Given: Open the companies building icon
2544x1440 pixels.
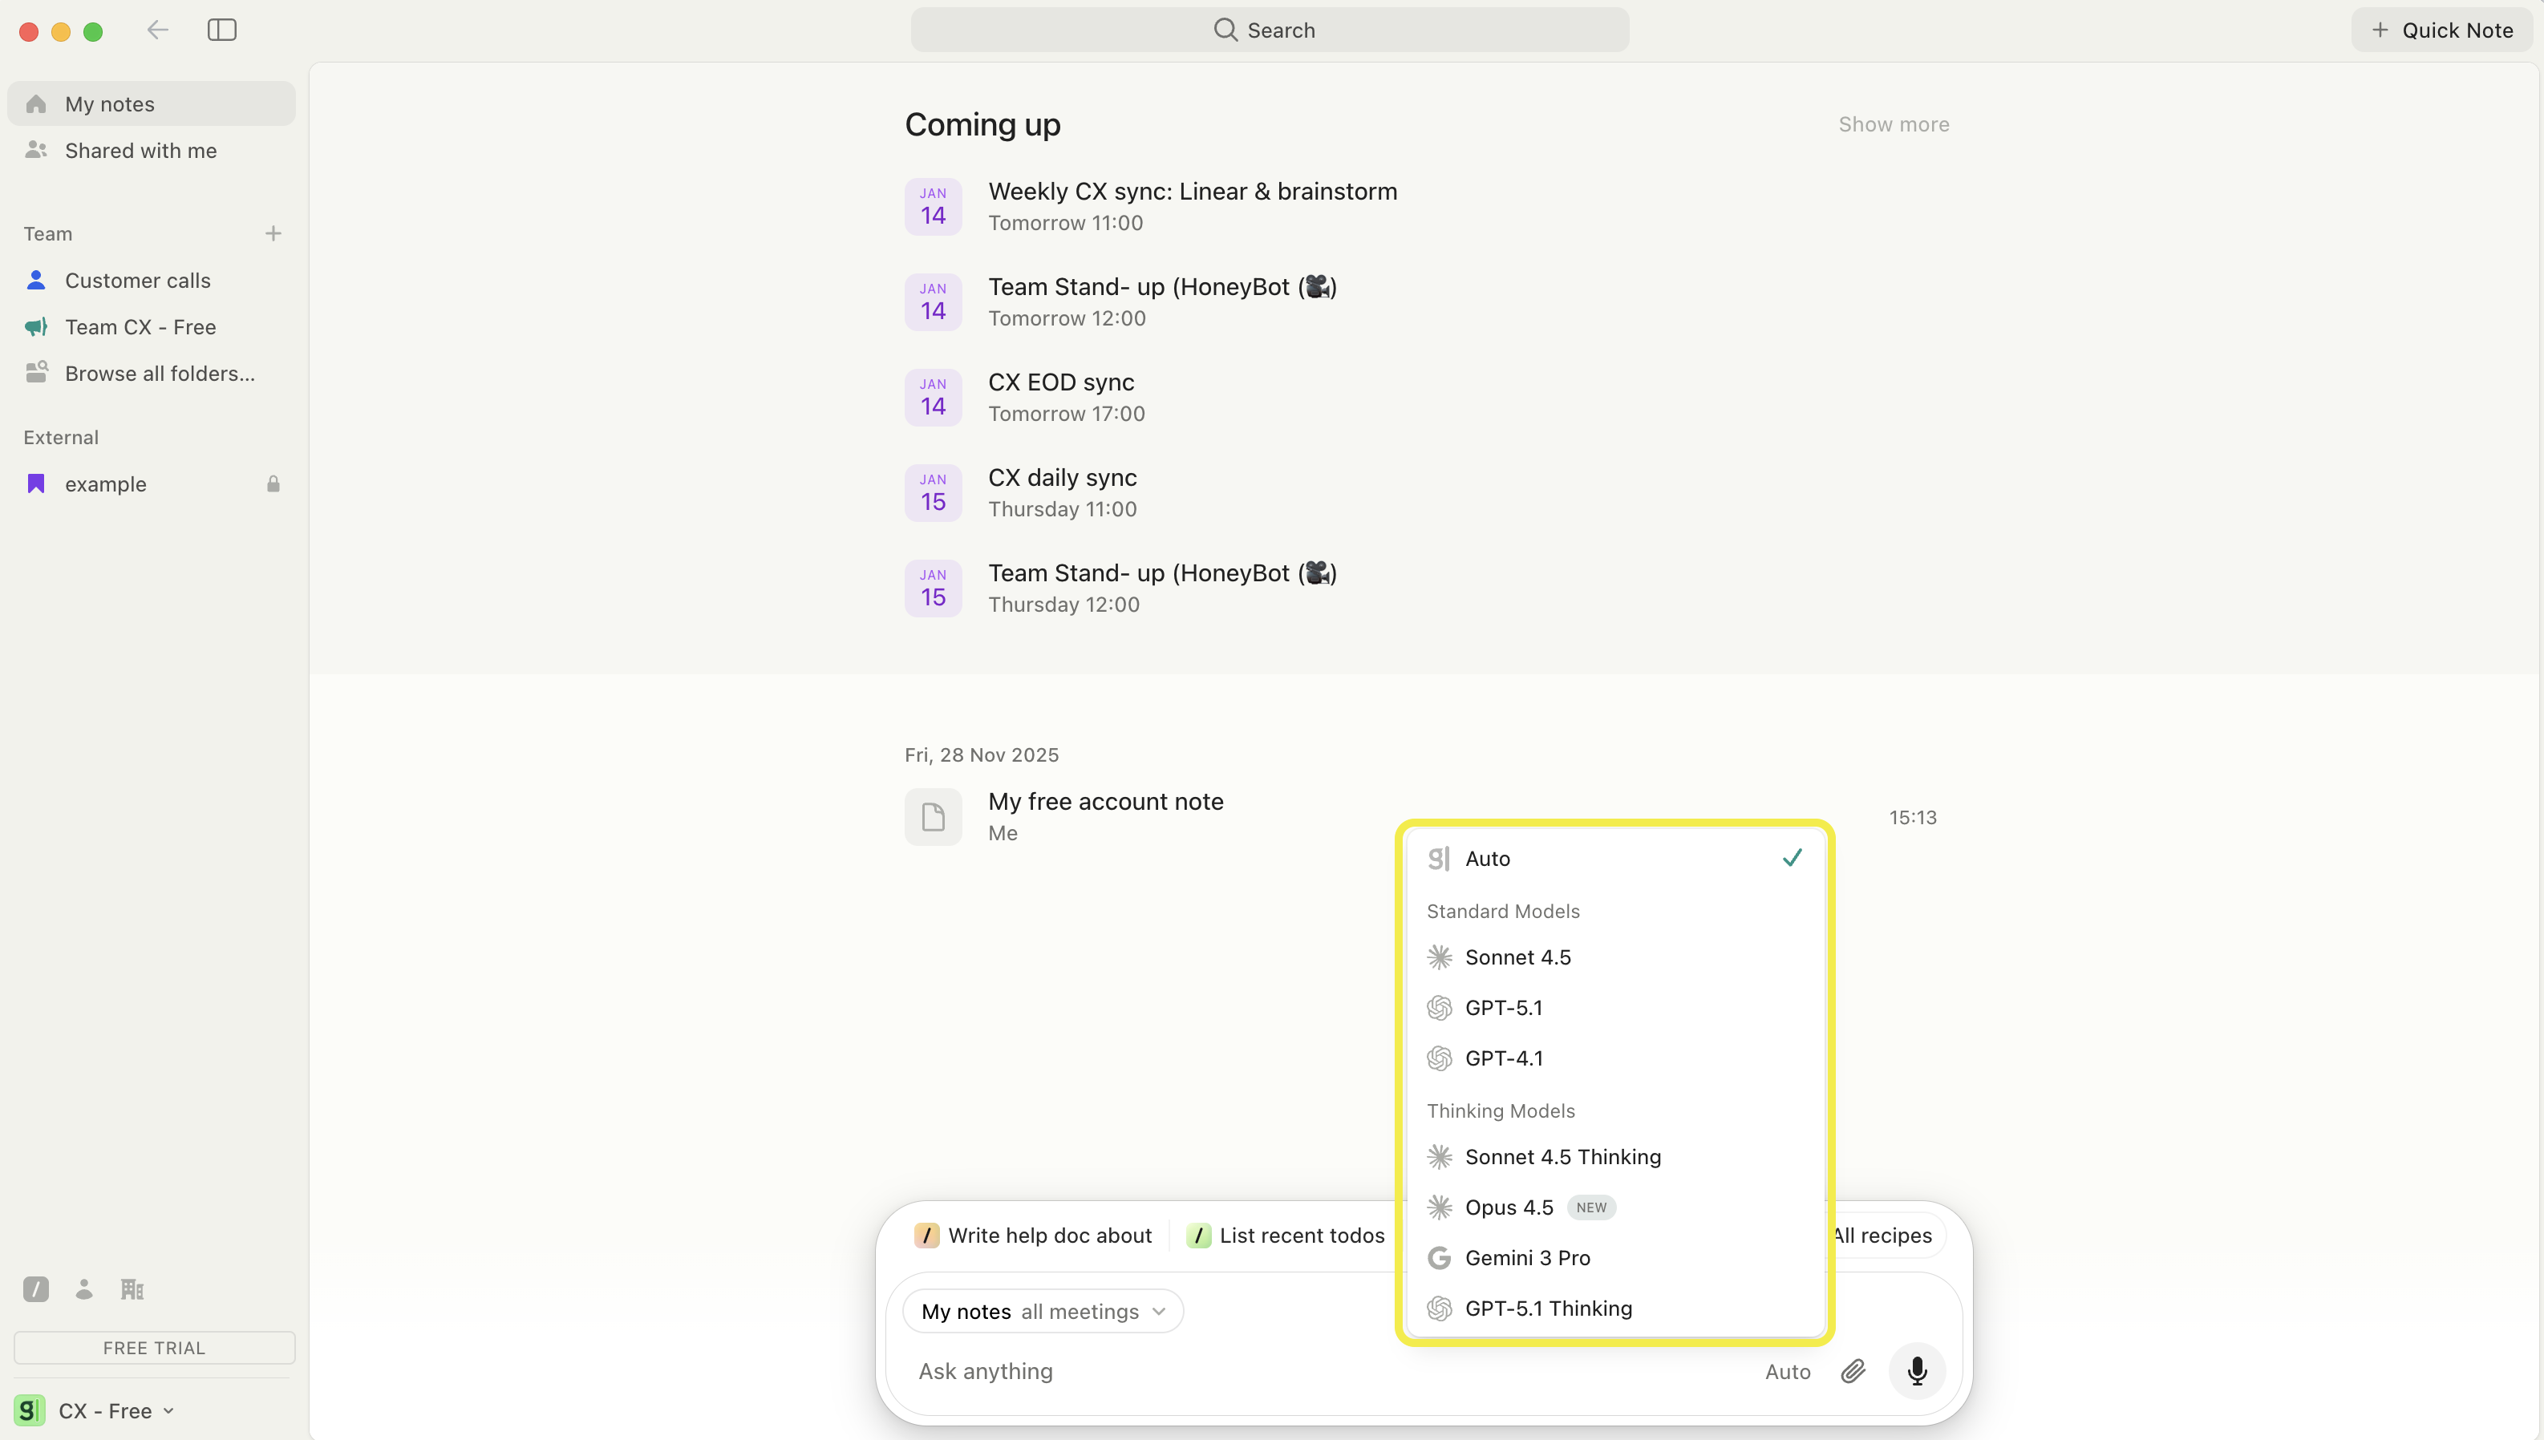Looking at the screenshot, I should point(132,1288).
